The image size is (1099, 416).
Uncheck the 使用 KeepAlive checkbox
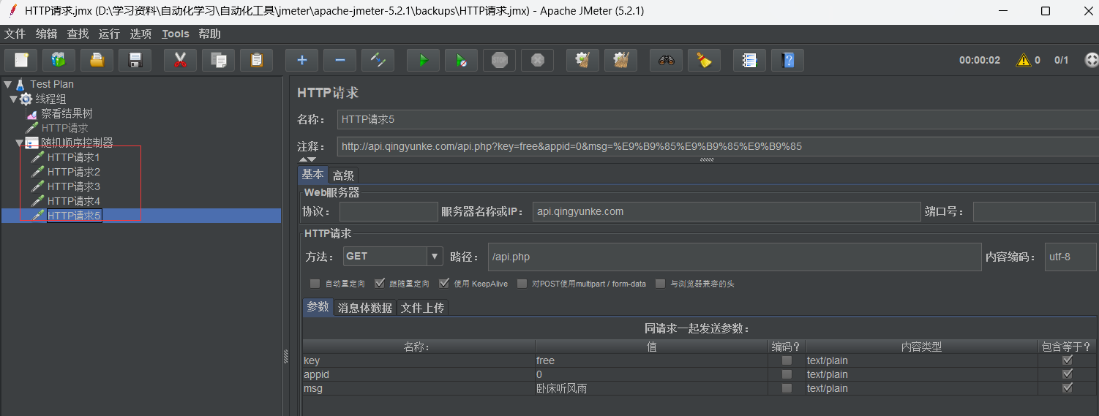coord(443,284)
